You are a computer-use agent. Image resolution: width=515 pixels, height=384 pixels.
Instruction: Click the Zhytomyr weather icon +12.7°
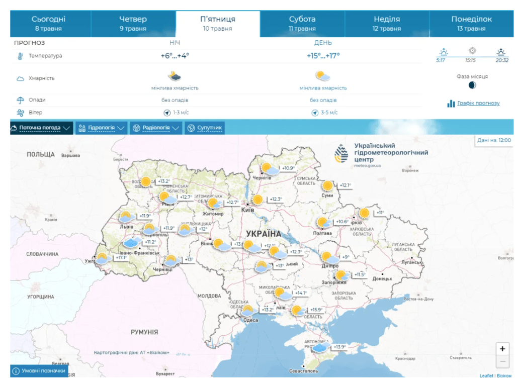pyautogui.click(x=214, y=204)
